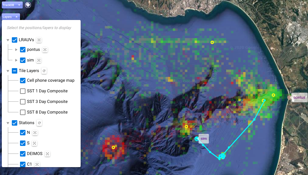Click focus icon next to pontus
The height and width of the screenshot is (175, 308).
point(45,50)
